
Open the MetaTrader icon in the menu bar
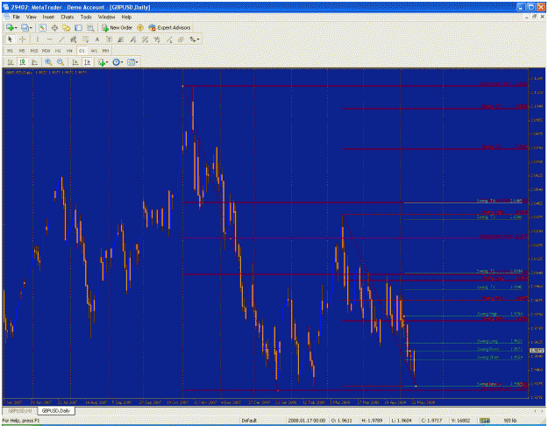point(7,17)
